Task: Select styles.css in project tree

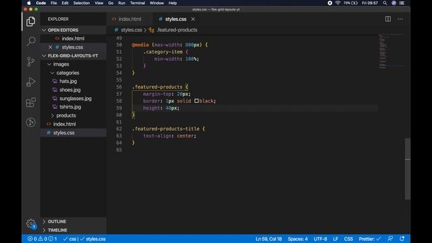Action: click(x=63, y=132)
